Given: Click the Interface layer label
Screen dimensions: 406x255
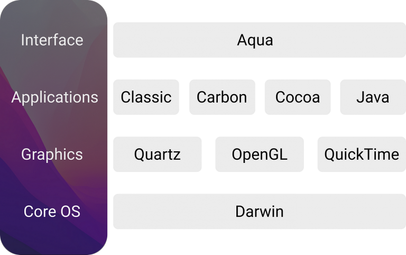Looking at the screenshot, I should pos(52,40).
